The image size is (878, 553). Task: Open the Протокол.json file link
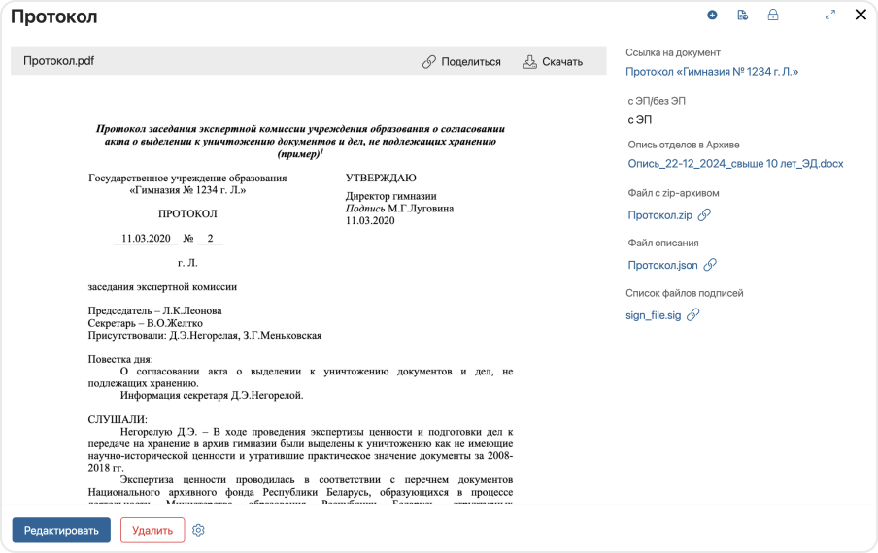pyautogui.click(x=662, y=265)
